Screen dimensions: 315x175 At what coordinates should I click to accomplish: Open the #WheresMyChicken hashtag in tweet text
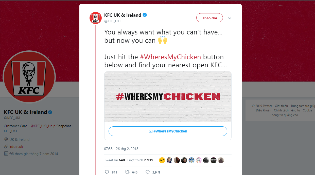click(x=170, y=57)
